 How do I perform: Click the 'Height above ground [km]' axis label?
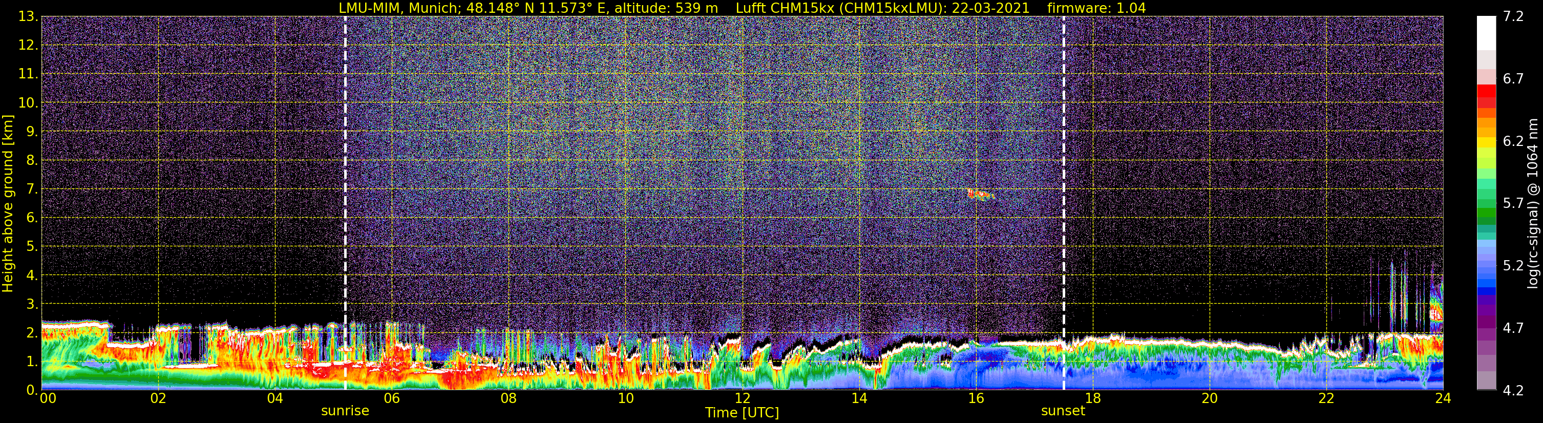[x=8, y=203]
